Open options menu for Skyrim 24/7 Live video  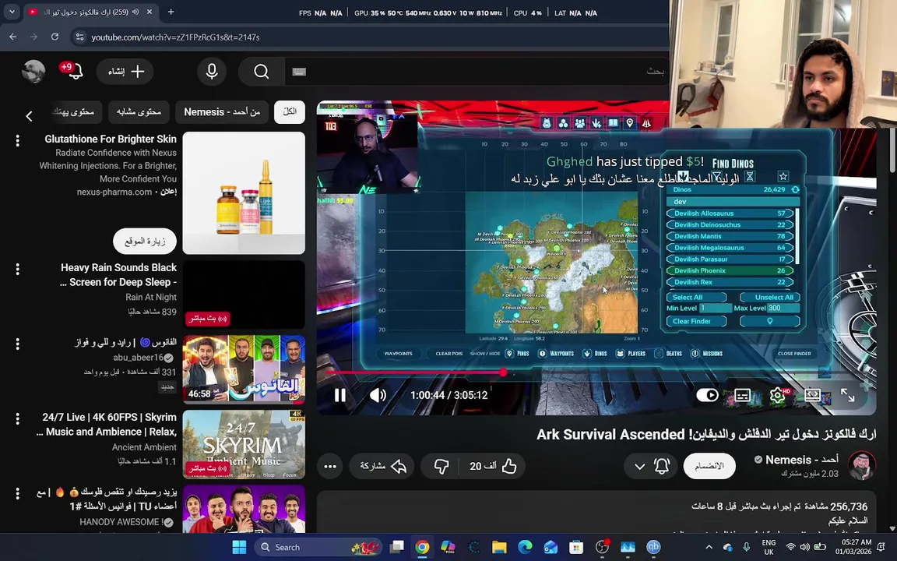[18, 418]
